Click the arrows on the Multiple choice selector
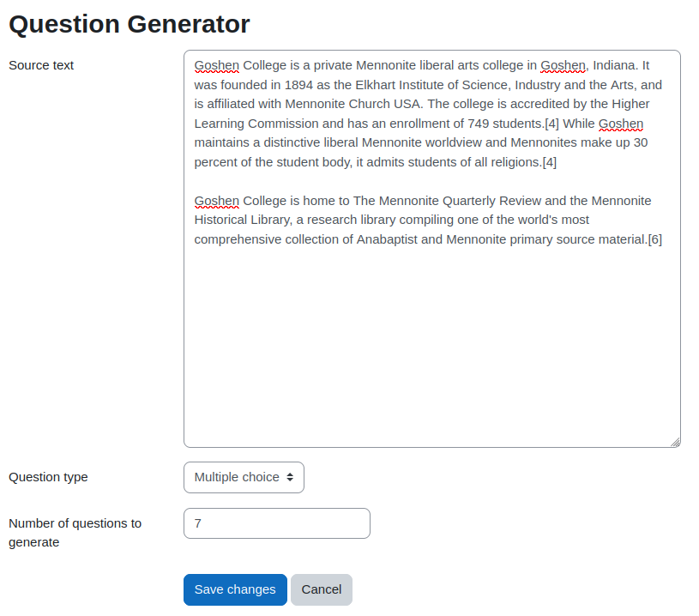Image resolution: width=699 pixels, height=616 pixels. tap(290, 477)
